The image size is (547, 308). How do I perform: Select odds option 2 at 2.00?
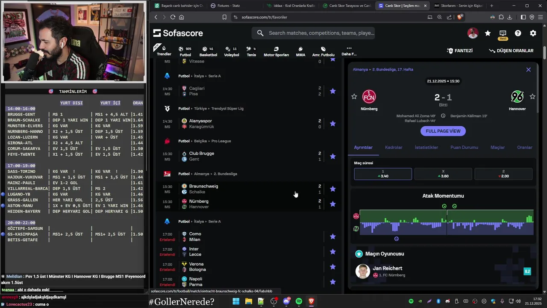pyautogui.click(x=503, y=174)
